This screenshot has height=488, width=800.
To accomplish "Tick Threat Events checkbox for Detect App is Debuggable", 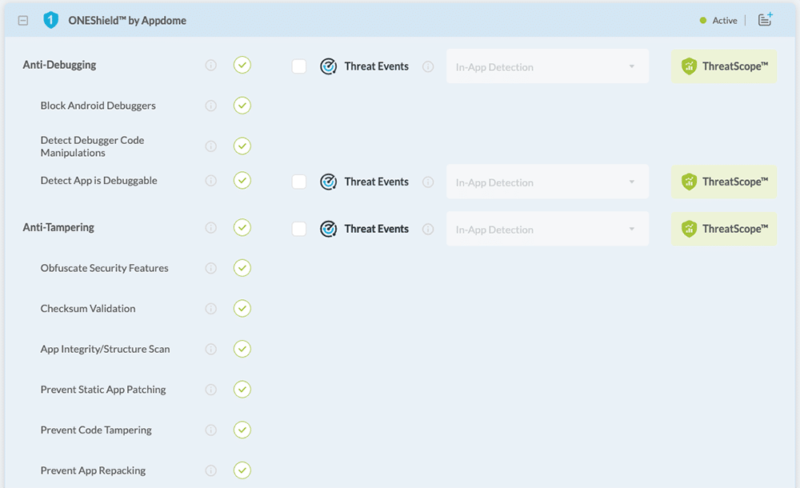I will 299,182.
